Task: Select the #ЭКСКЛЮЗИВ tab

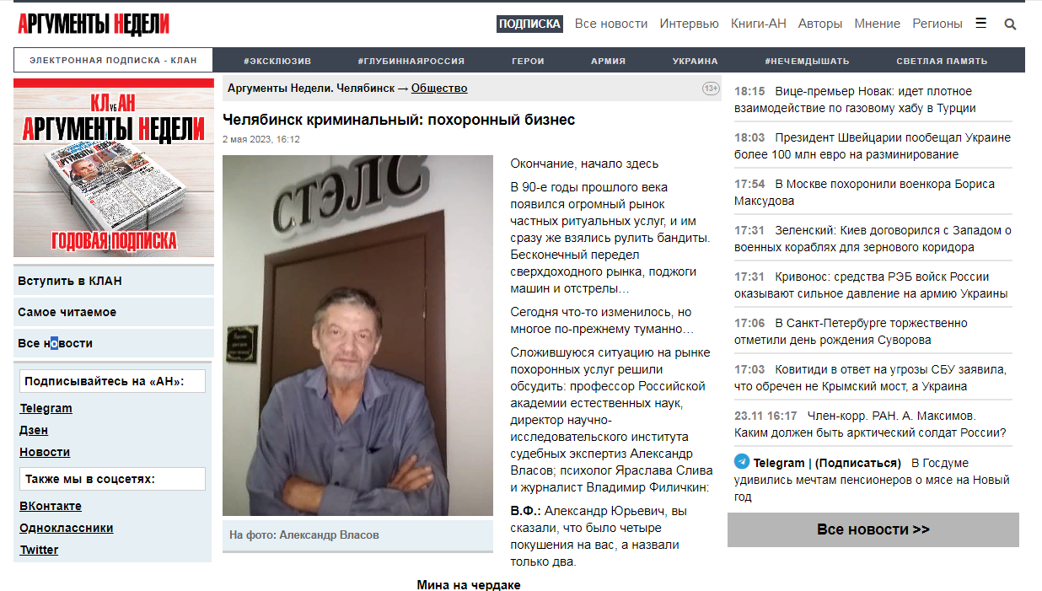Action: click(277, 61)
